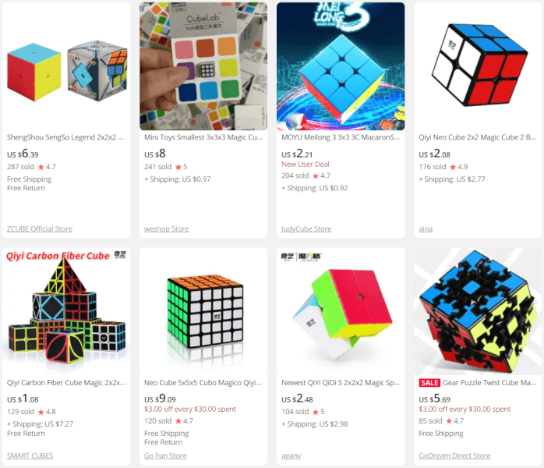
Task: Click the Qiyi Carbon Fiber Cube Magic title
Action: pos(66,383)
